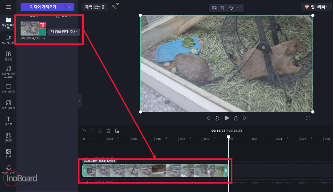The width and height of the screenshot is (334, 192).
Task: Play the video preview
Action: click(227, 118)
